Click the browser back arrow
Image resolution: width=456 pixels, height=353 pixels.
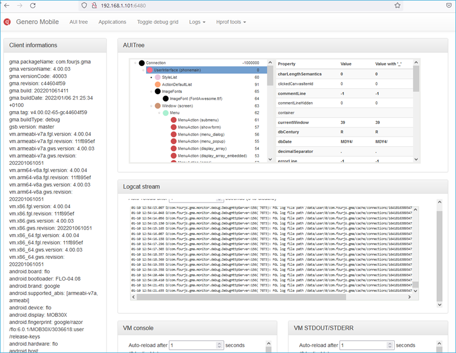(x=7, y=5)
